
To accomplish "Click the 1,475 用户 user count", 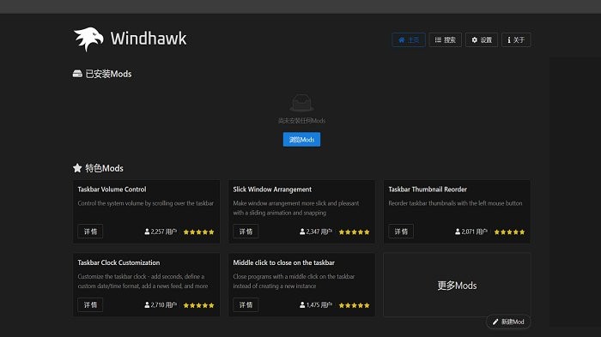I will (x=316, y=305).
